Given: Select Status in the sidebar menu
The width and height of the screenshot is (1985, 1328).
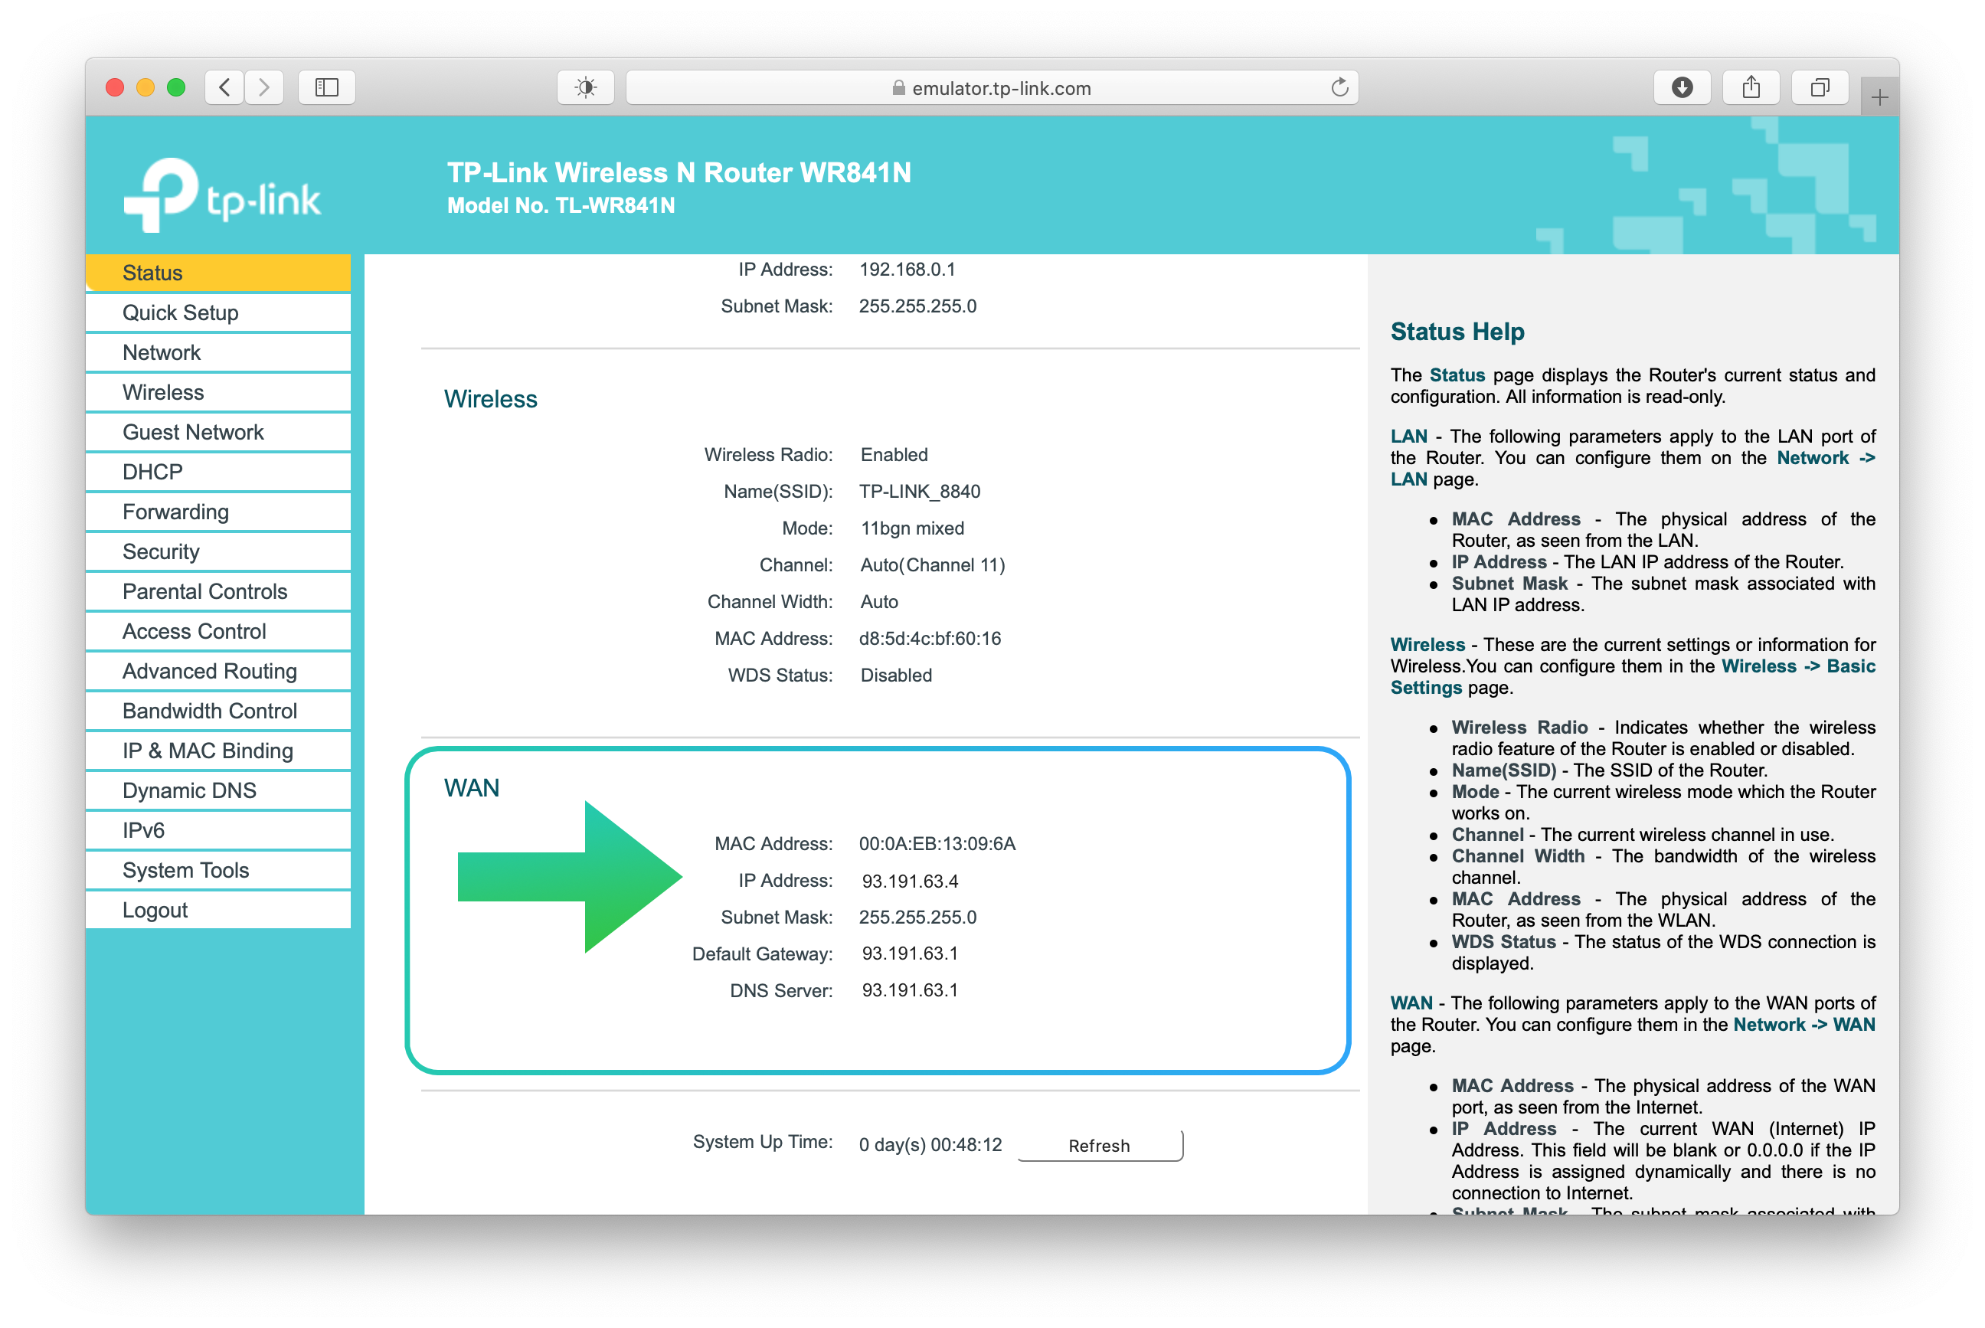Looking at the screenshot, I should click(217, 273).
